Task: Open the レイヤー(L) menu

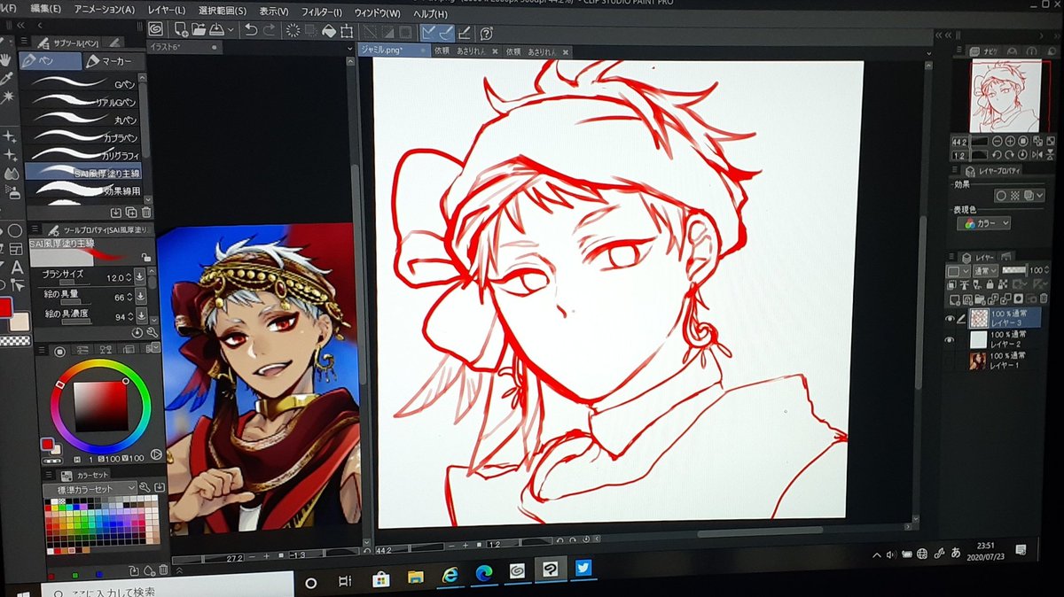Action: 168,10
